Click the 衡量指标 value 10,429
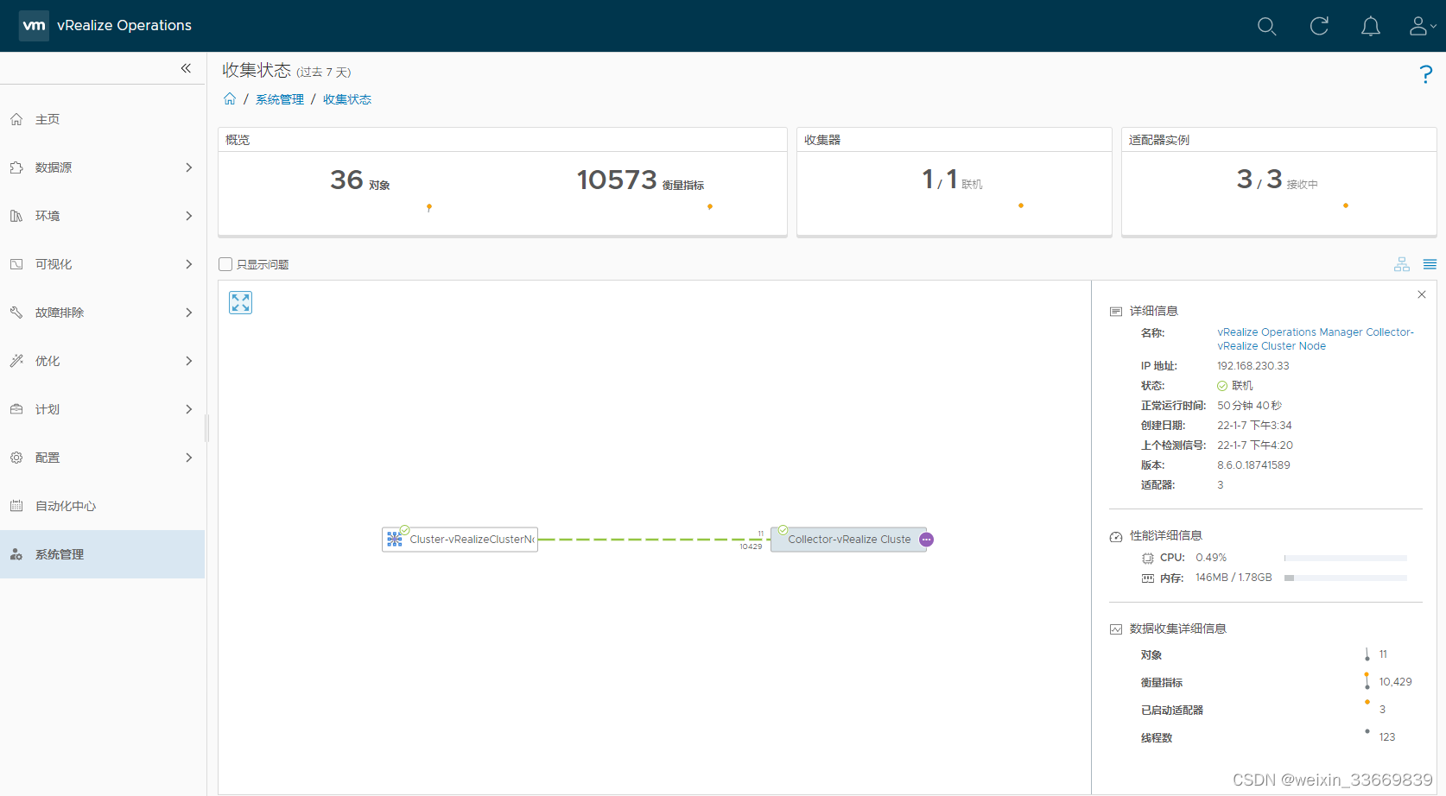This screenshot has height=796, width=1446. tap(1396, 682)
